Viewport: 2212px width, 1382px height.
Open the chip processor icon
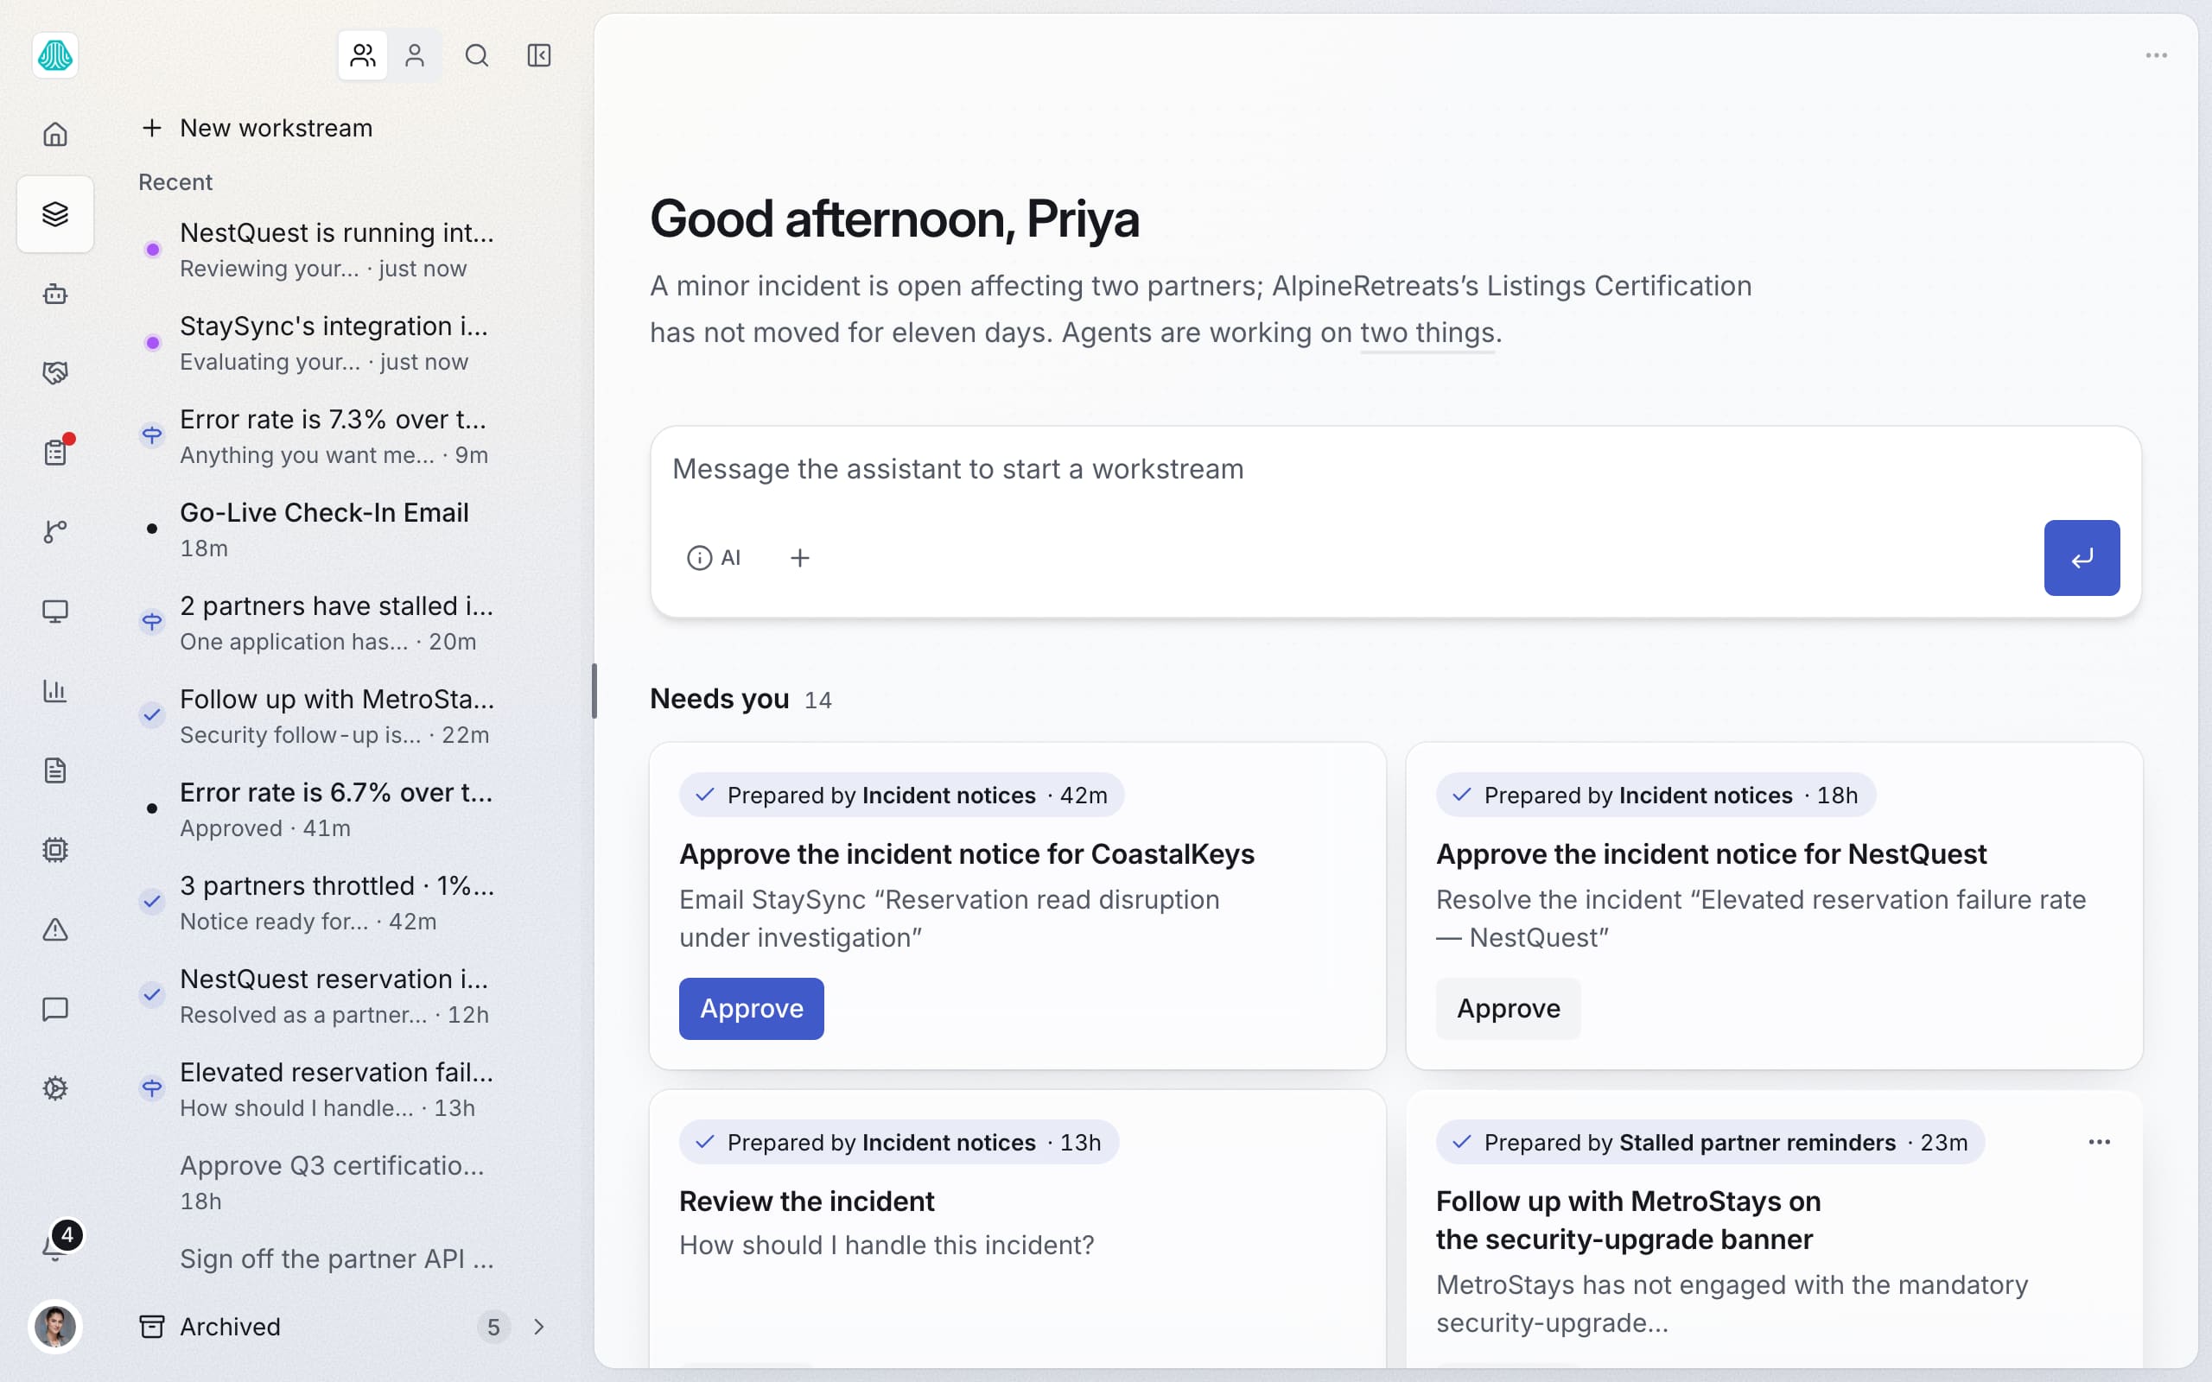point(54,850)
